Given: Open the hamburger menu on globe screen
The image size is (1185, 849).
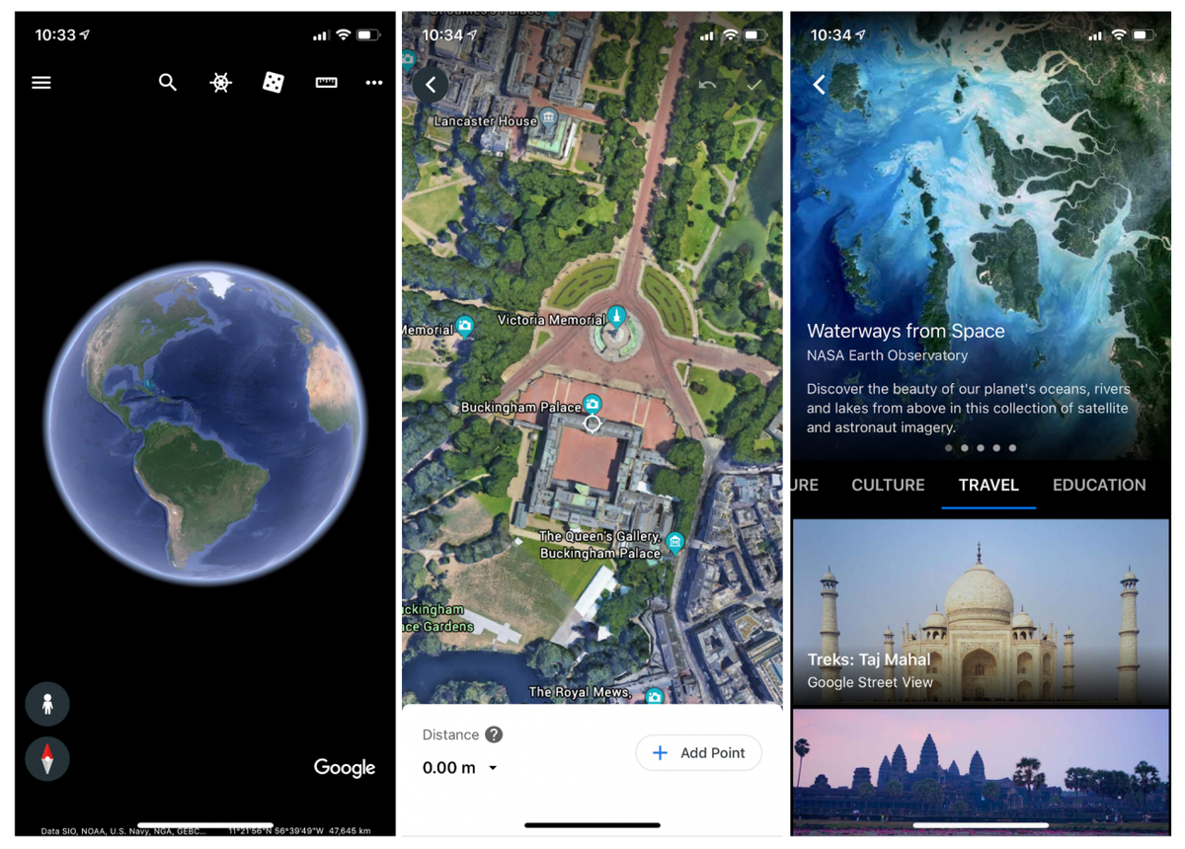Looking at the screenshot, I should pyautogui.click(x=41, y=83).
